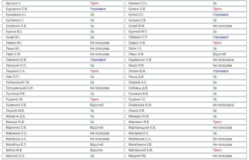Click the name Ляшко О.В.
249x160 pixels.
click(137, 111)
